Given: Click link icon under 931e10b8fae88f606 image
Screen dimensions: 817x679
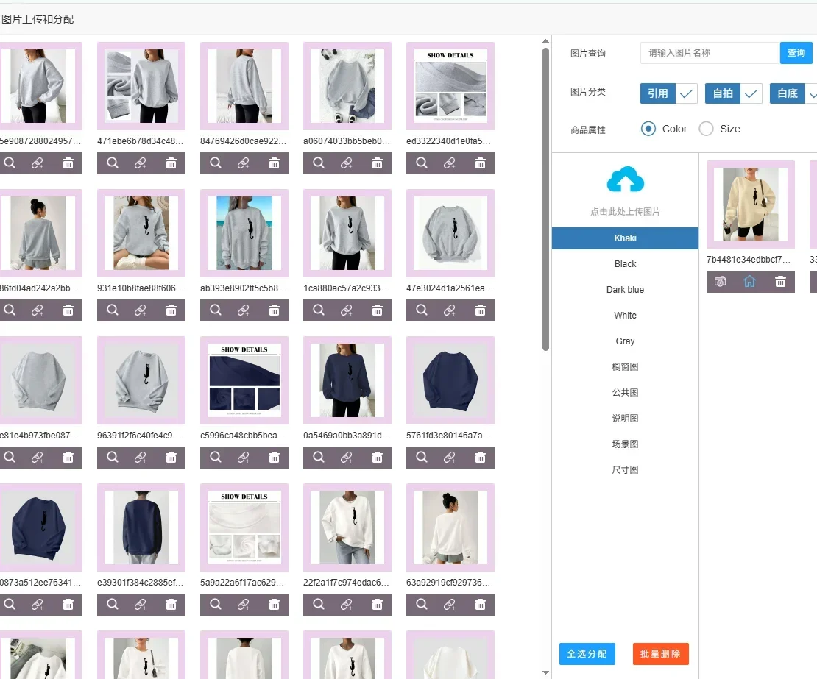Looking at the screenshot, I should coord(141,310).
